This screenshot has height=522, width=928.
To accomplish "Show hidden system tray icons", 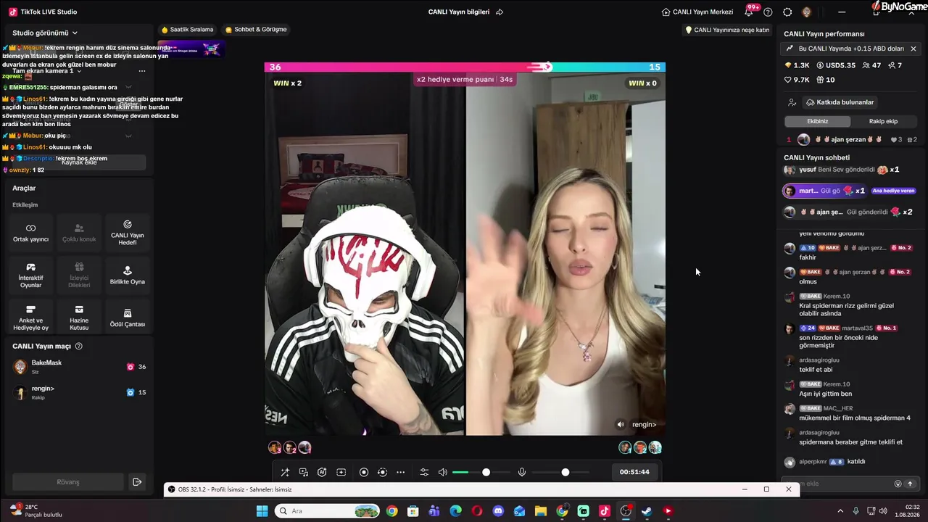I will click(840, 511).
